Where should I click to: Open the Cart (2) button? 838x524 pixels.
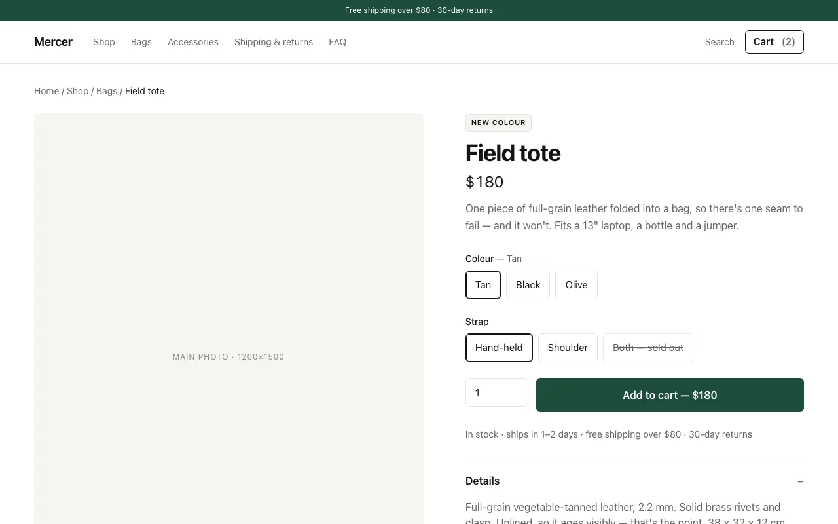pyautogui.click(x=774, y=42)
